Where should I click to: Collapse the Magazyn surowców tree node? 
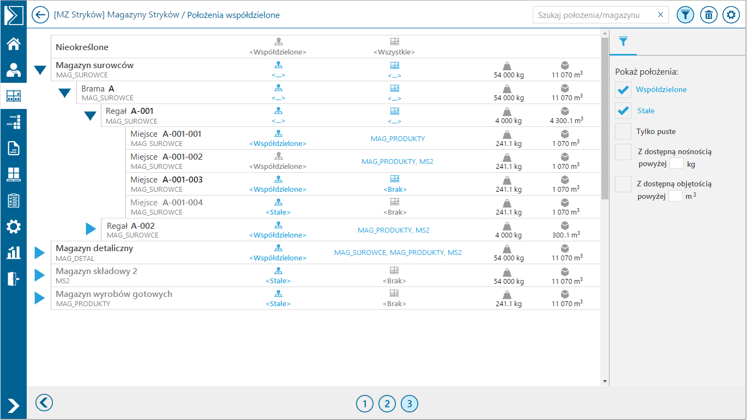[40, 70]
